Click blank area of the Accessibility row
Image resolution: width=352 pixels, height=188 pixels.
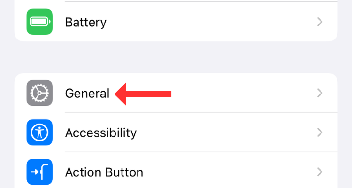click(x=225, y=133)
